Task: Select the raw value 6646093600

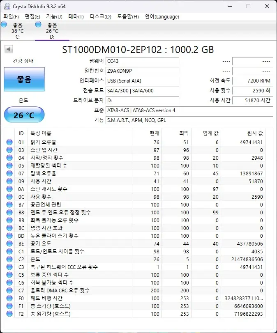Action: coord(249,306)
